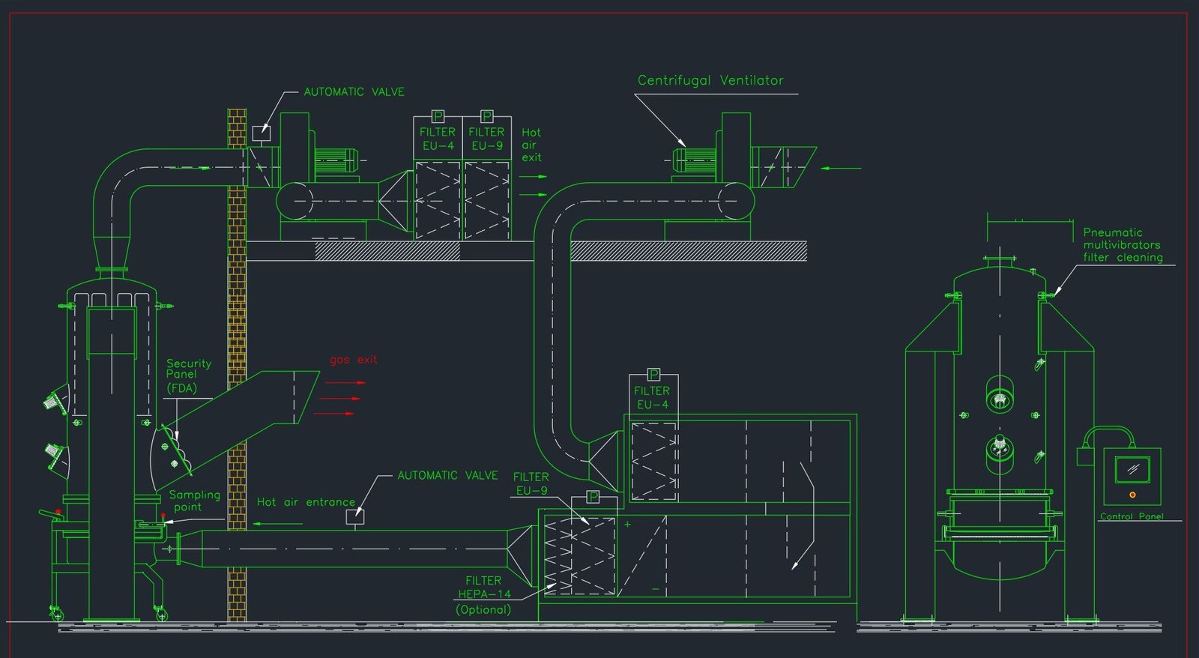Select the P box above top FILTER EU-9

[x=487, y=116]
